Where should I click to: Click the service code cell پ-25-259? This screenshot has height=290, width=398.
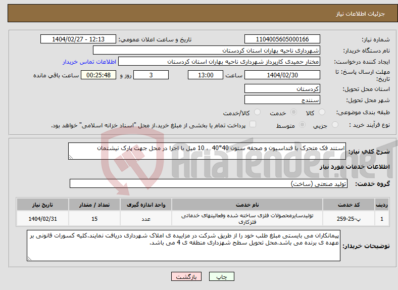349,218
